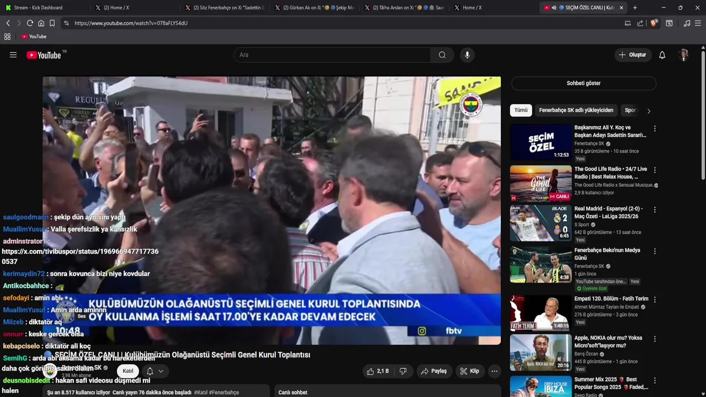Open options menu for Başkanımız Ali Y. Koç video
The height and width of the screenshot is (397, 706).
pos(655,128)
